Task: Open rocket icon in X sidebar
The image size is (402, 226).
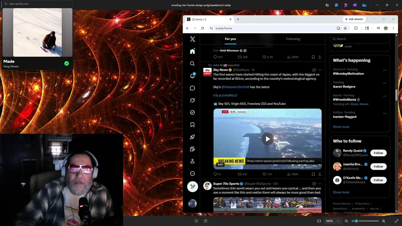Action: pos(193,137)
